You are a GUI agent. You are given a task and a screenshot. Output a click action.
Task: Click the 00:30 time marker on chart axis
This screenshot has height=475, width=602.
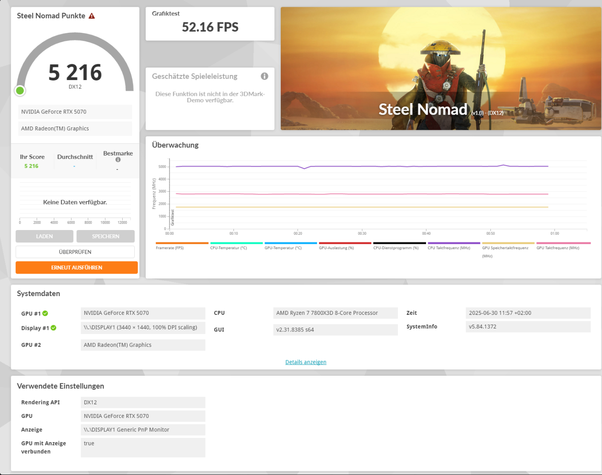point(362,233)
